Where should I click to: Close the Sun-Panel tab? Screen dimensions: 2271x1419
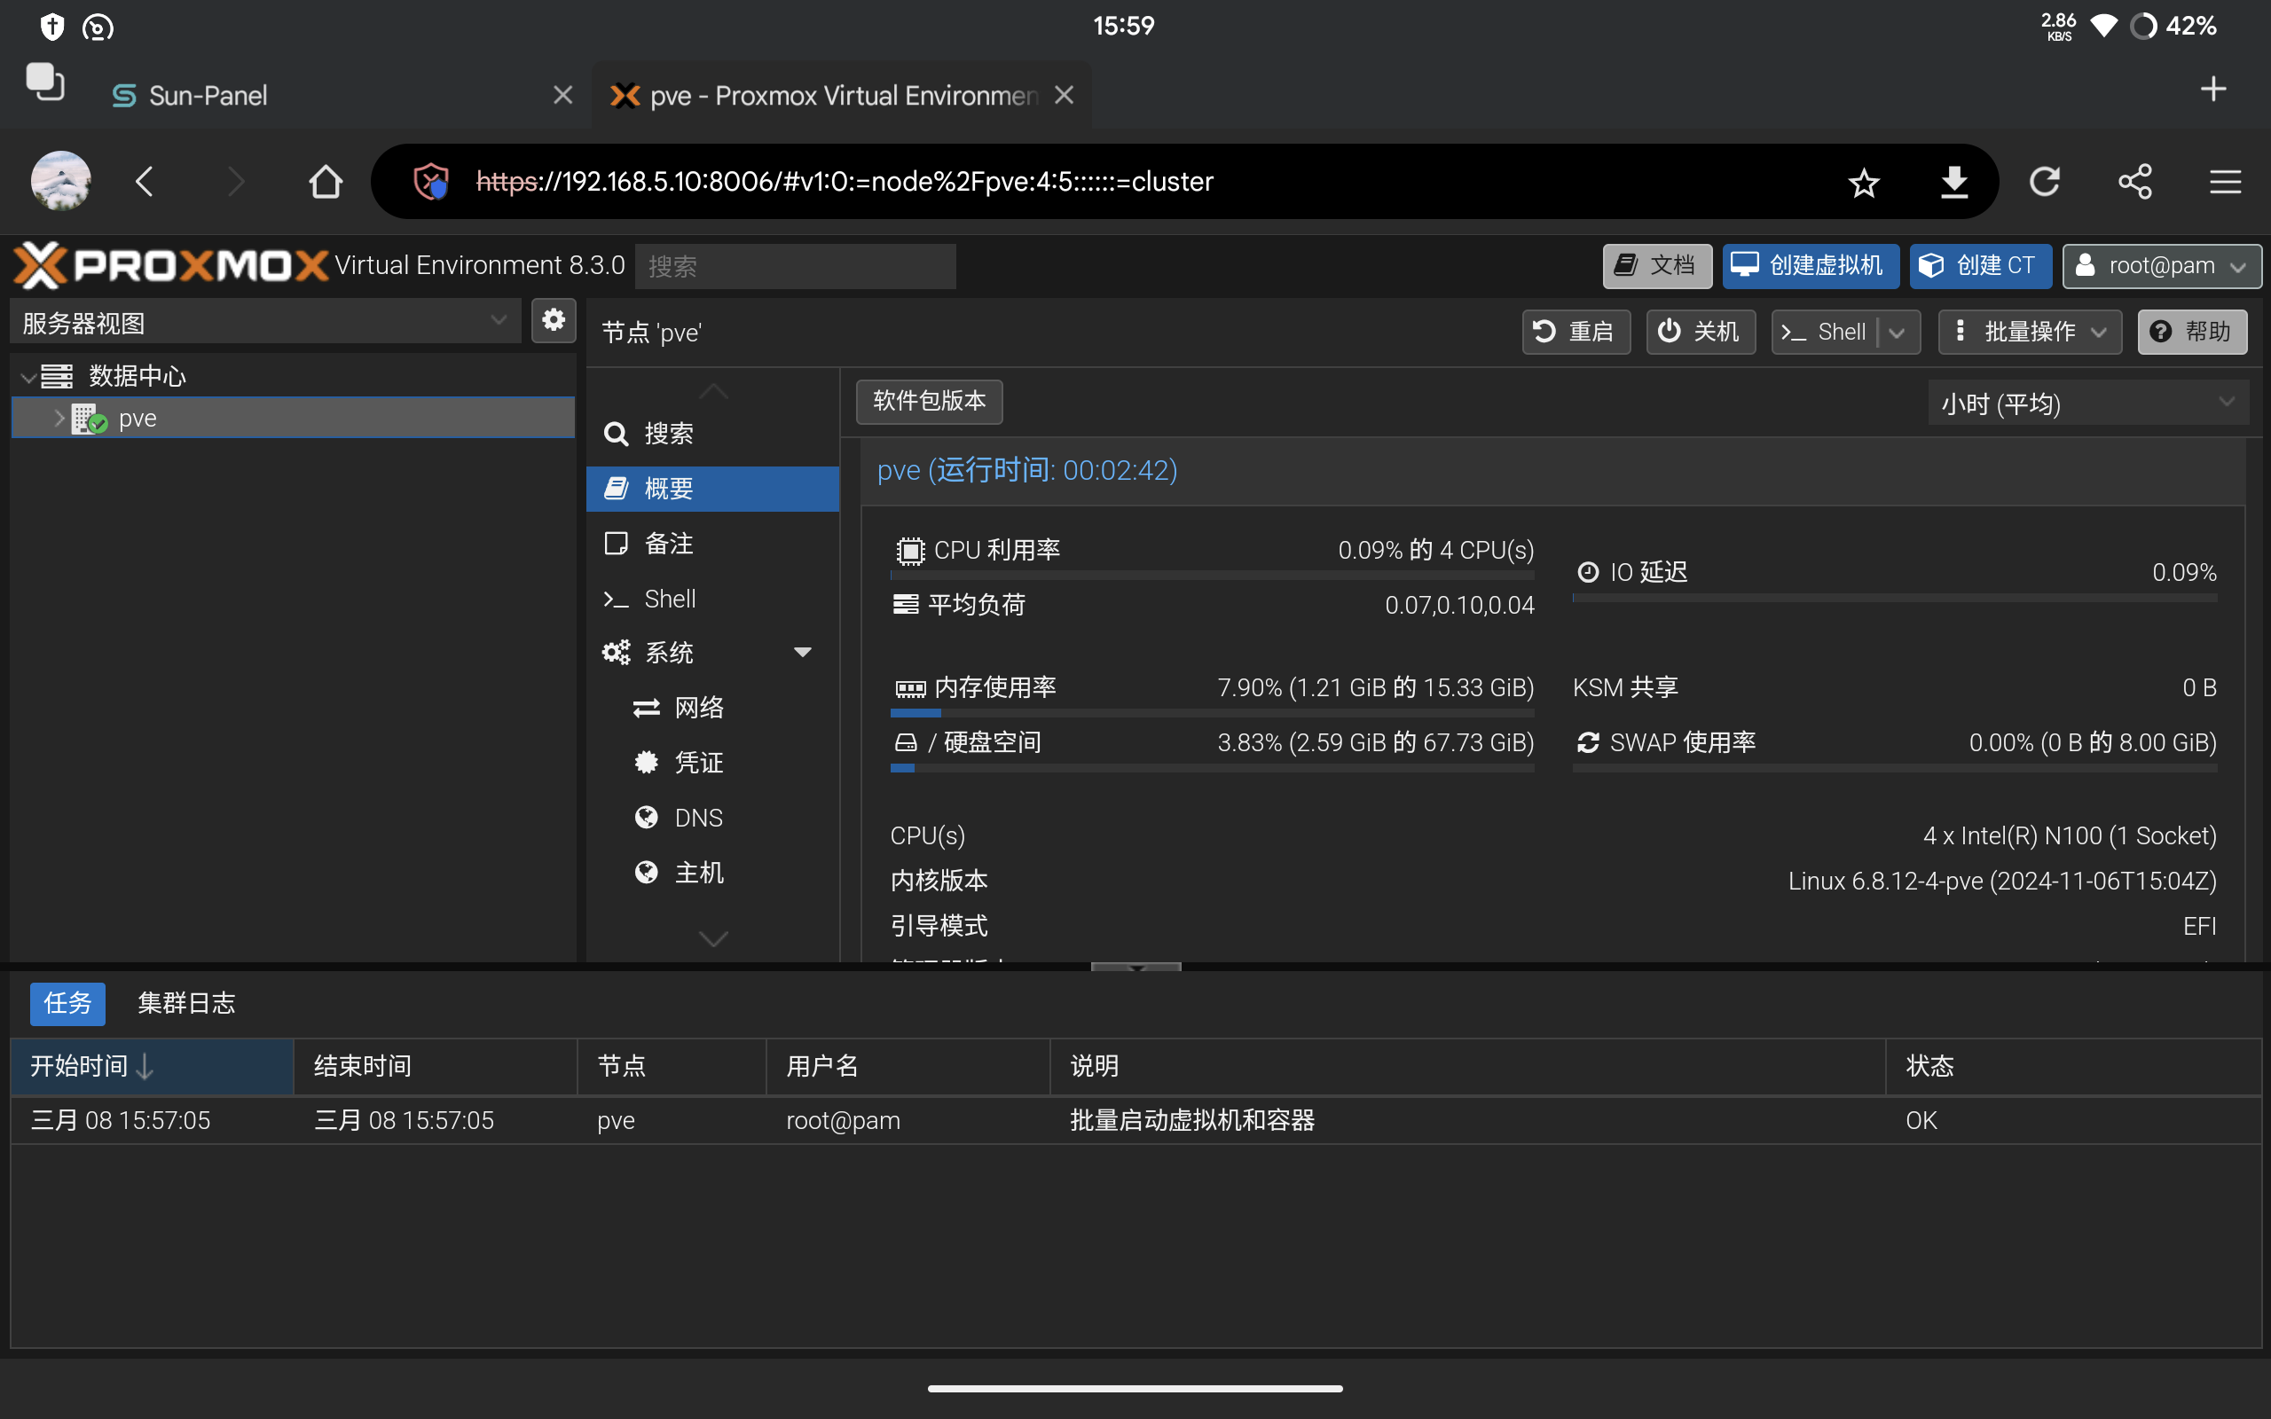pyautogui.click(x=563, y=95)
